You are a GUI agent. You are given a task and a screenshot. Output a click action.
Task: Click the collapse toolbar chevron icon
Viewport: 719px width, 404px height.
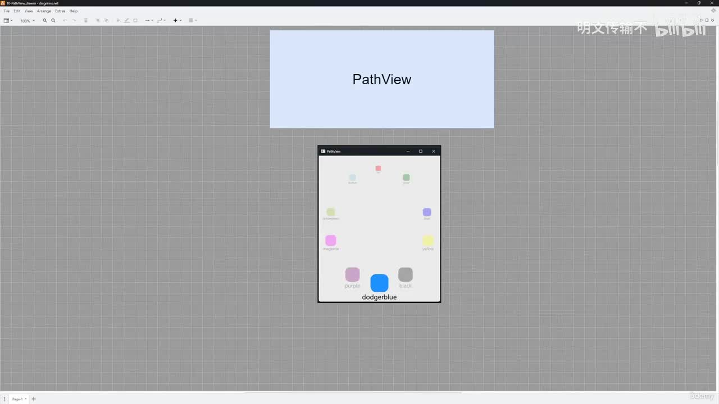point(713,20)
